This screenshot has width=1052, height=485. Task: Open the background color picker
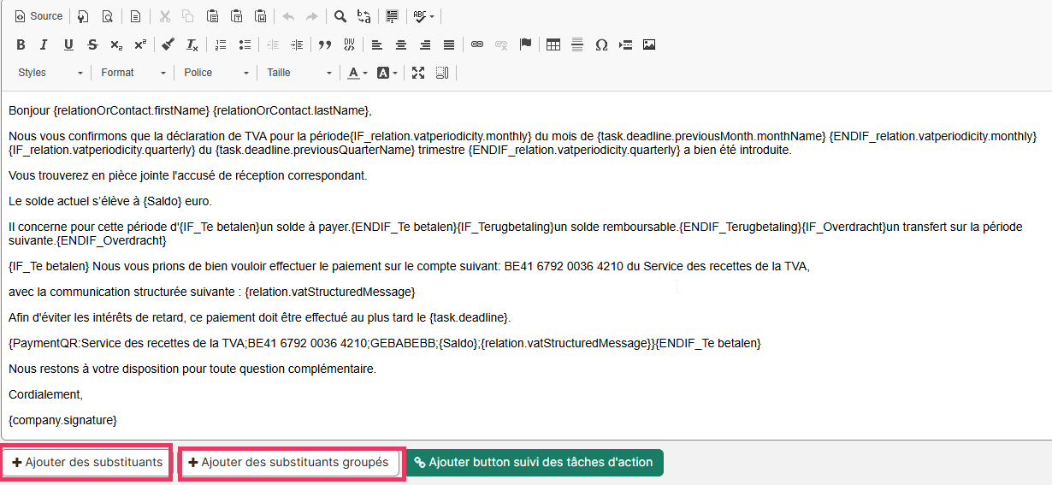pyautogui.click(x=387, y=73)
